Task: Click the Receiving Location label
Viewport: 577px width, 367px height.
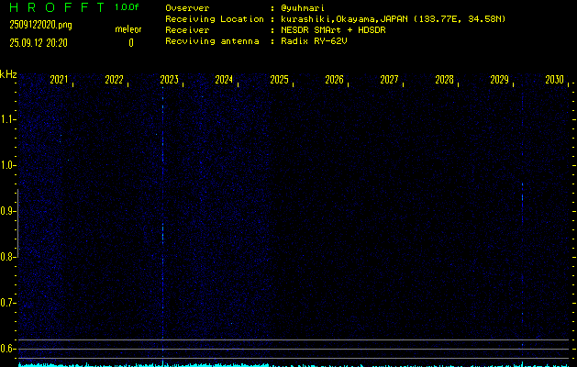Action: point(215,19)
